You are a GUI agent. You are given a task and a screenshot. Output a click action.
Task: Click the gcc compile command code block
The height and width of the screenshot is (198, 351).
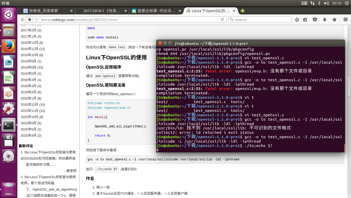tap(214, 159)
